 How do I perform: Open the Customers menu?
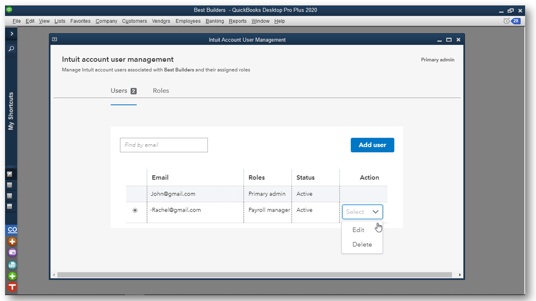134,21
